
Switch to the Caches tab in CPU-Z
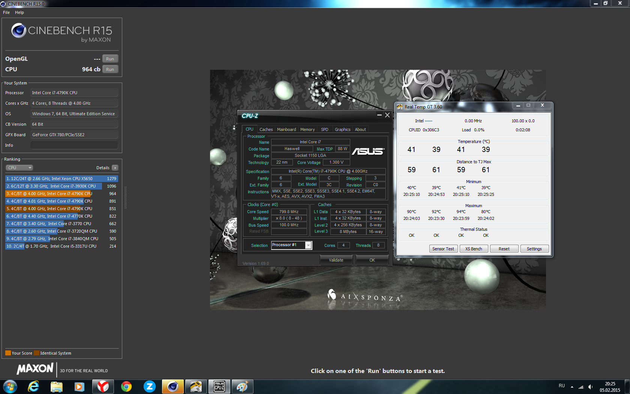pyautogui.click(x=266, y=129)
